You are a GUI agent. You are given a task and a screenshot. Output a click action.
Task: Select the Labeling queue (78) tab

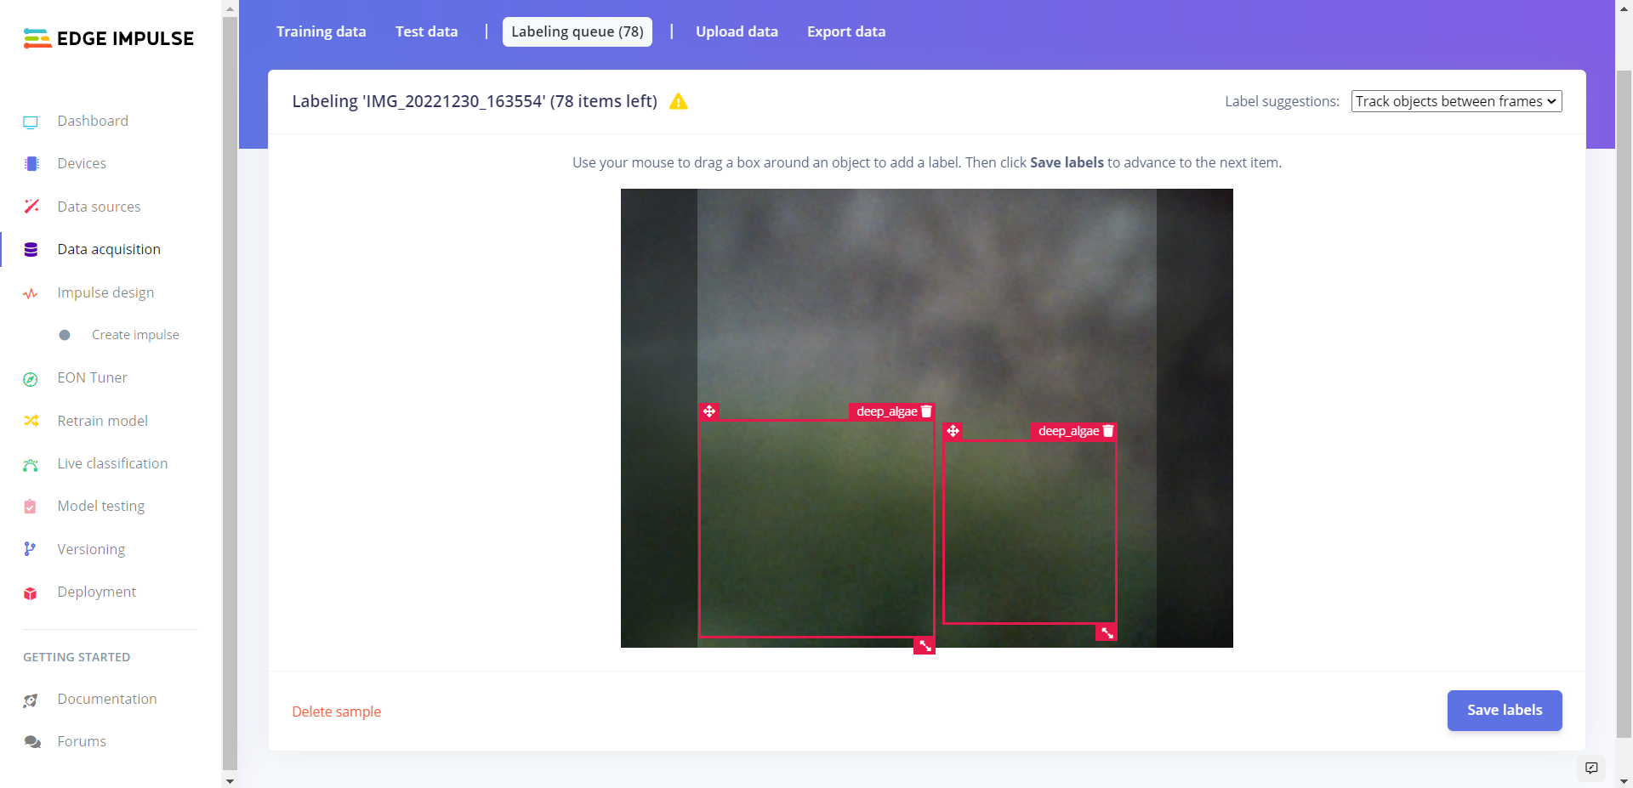click(x=578, y=31)
